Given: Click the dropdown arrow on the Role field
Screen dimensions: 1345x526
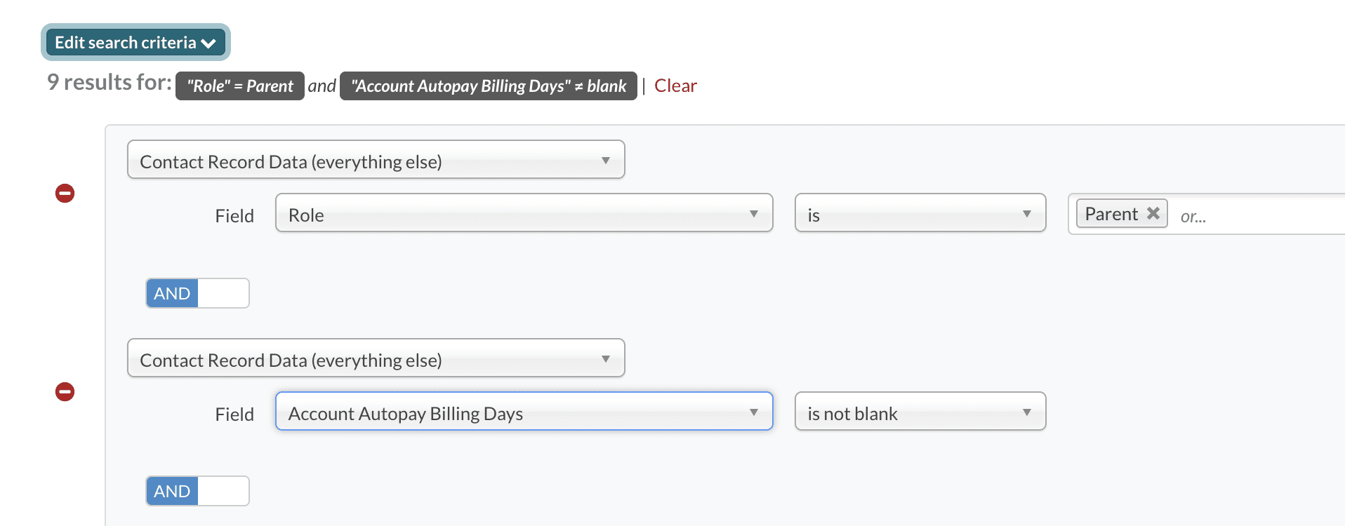Looking at the screenshot, I should (x=753, y=214).
